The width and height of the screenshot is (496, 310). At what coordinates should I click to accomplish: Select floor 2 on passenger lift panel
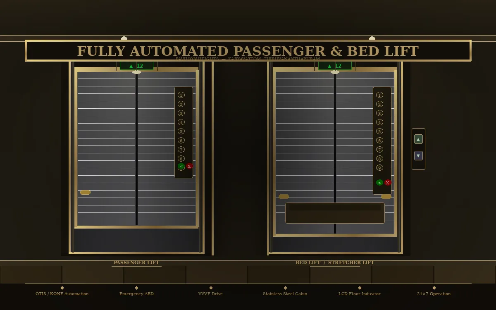click(181, 104)
